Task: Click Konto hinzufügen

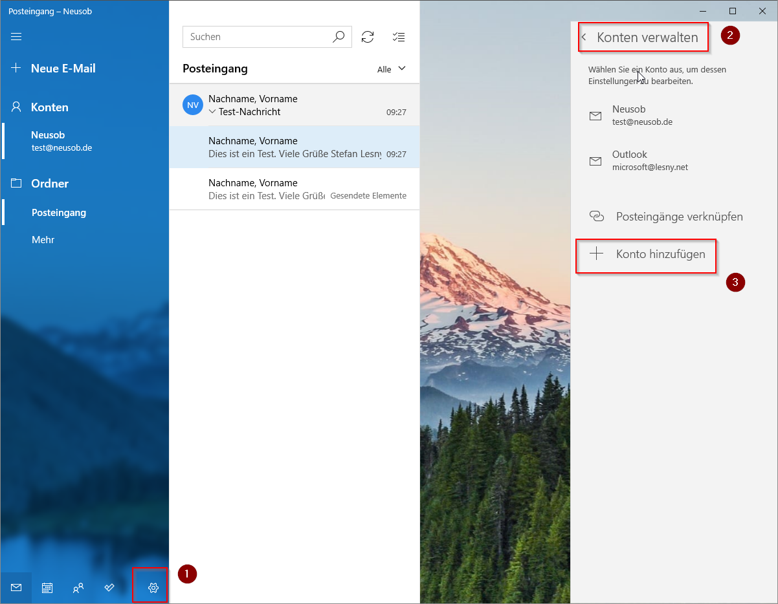Action: click(660, 254)
